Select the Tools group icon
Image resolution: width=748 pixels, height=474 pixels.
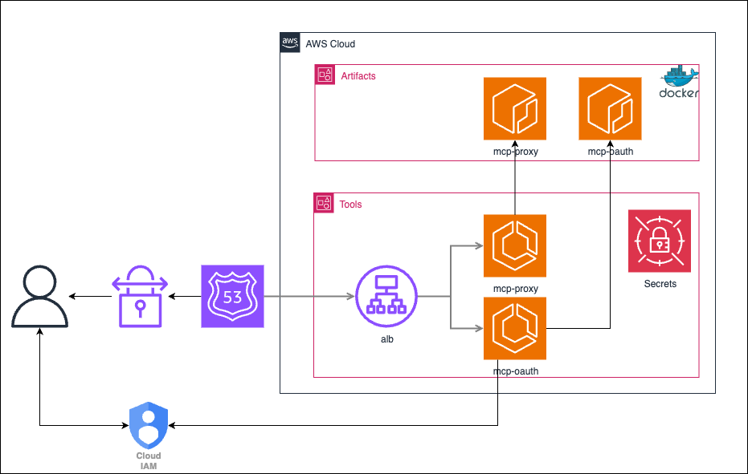pos(324,203)
